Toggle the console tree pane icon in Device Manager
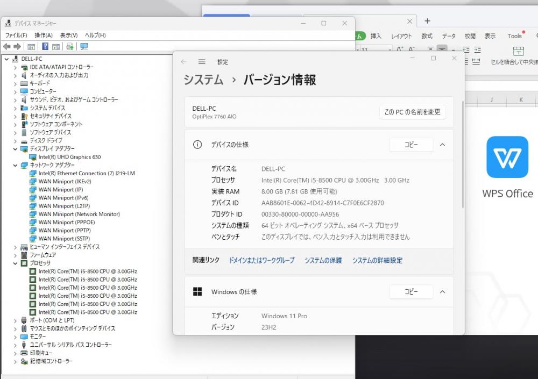The width and height of the screenshot is (538, 379). [31, 47]
